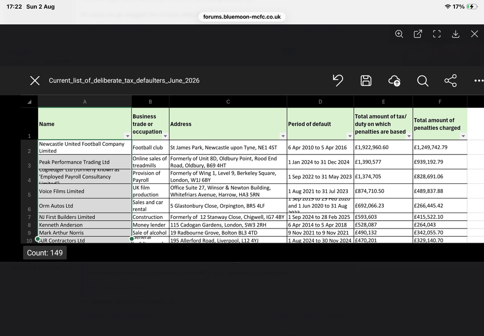The height and width of the screenshot is (336, 484).
Task: Open Period of default filter dropdown
Action: [350, 136]
